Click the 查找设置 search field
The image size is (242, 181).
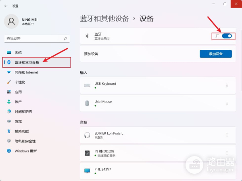click(37, 39)
